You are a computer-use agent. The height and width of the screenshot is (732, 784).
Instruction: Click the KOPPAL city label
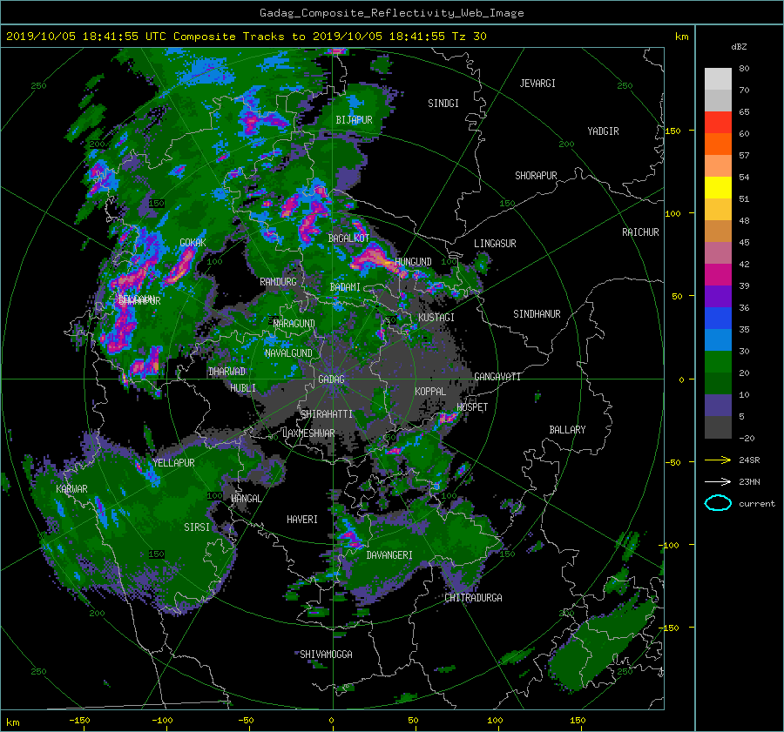pyautogui.click(x=430, y=392)
